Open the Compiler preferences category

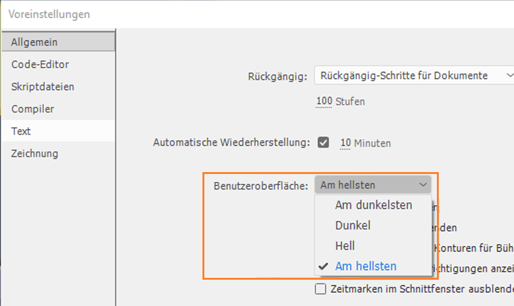pos(33,109)
